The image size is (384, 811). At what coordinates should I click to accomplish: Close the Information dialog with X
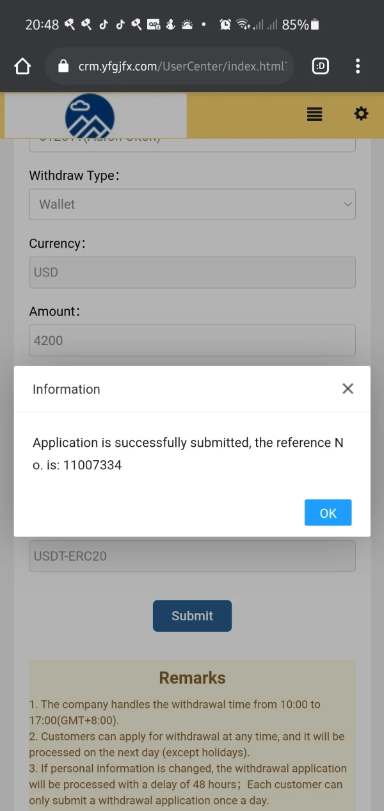[348, 389]
